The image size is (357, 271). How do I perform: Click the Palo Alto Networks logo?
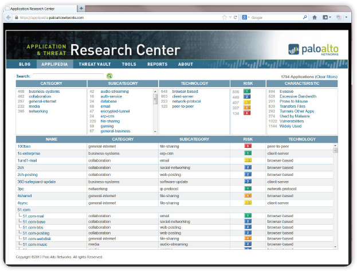click(313, 49)
